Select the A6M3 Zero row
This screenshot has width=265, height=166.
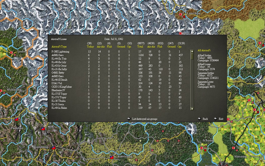pos(117,76)
